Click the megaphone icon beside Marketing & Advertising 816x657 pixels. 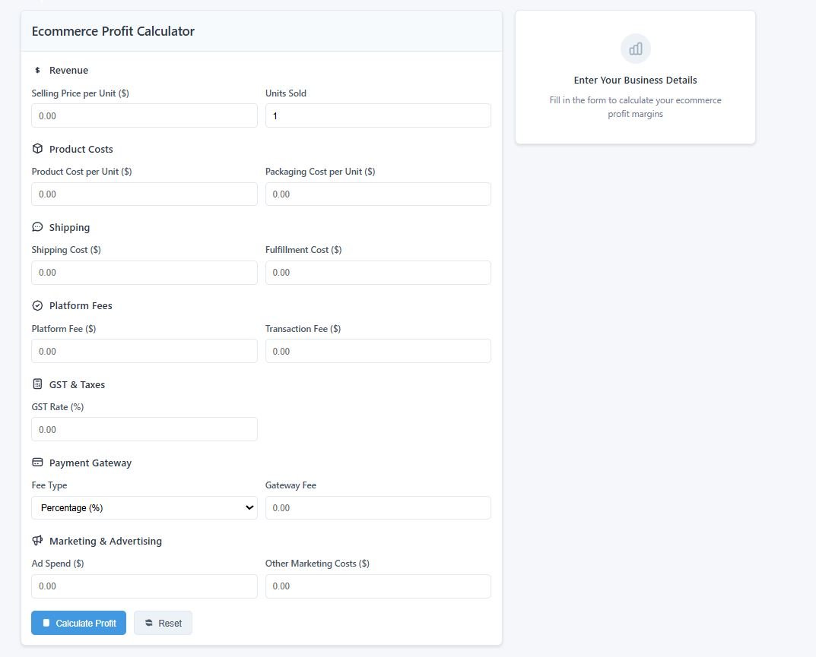pyautogui.click(x=37, y=541)
